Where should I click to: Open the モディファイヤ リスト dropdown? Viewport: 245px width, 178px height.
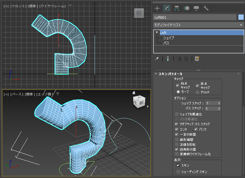point(198,25)
